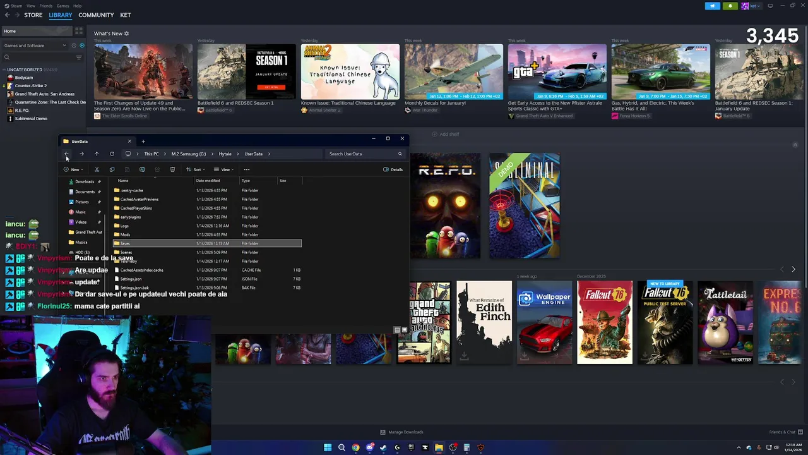The width and height of the screenshot is (808, 455).
Task: Open See more (three dots) in Explorer toolbar
Action: point(247,169)
